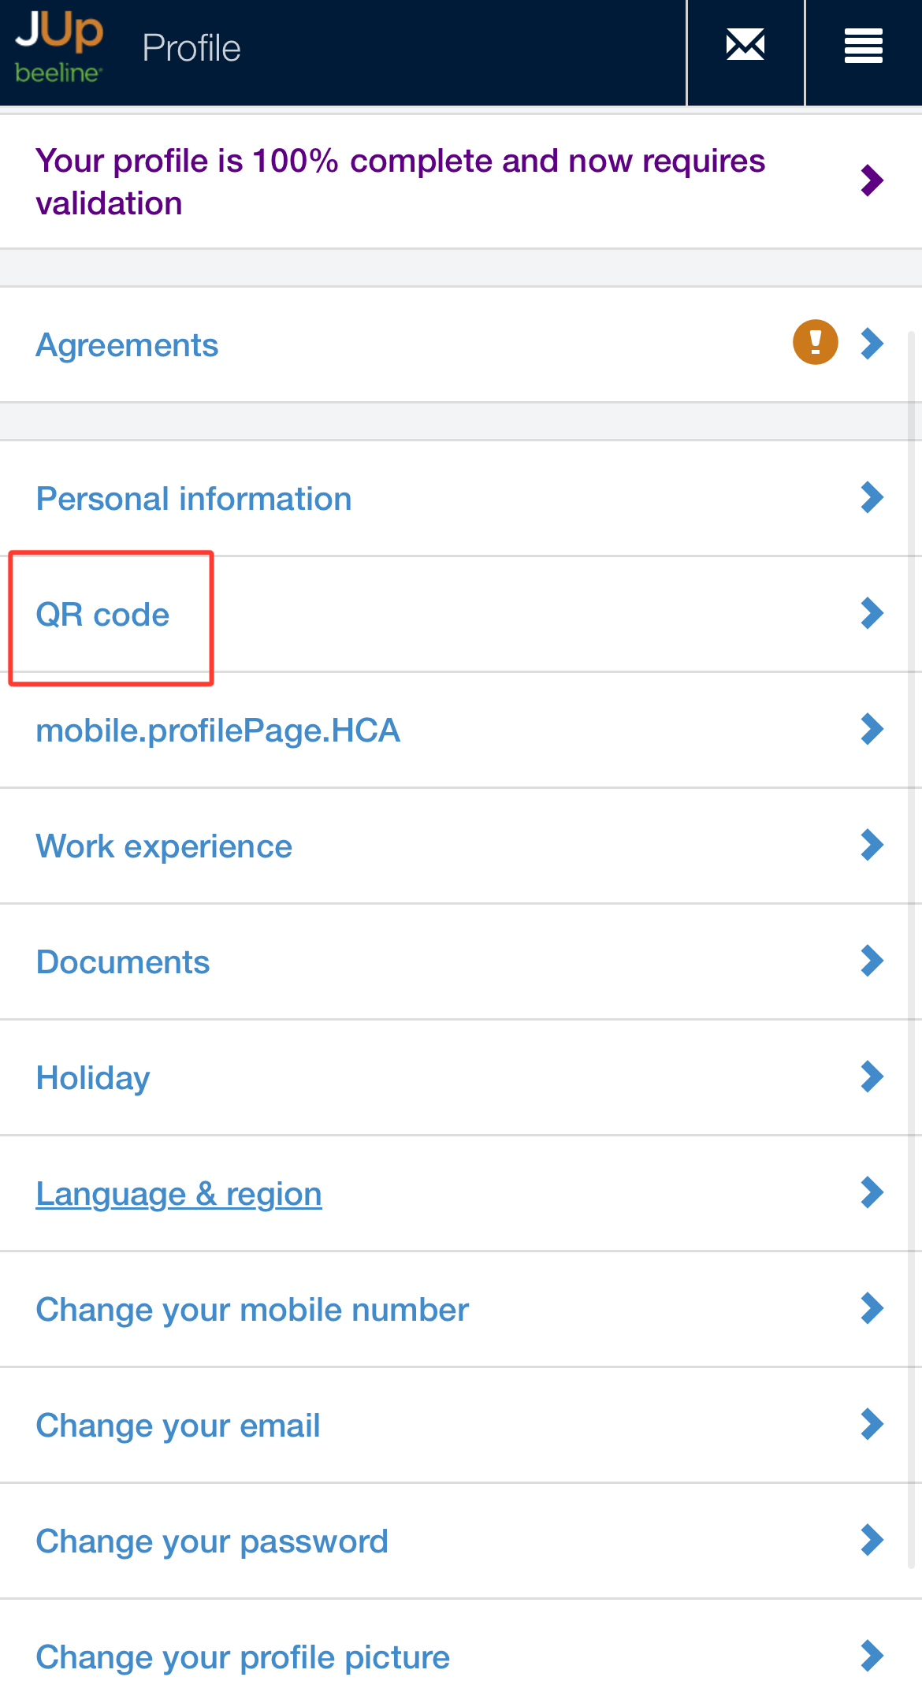The height and width of the screenshot is (1703, 922).
Task: Expand the Work experience chevron
Action: [x=872, y=845]
